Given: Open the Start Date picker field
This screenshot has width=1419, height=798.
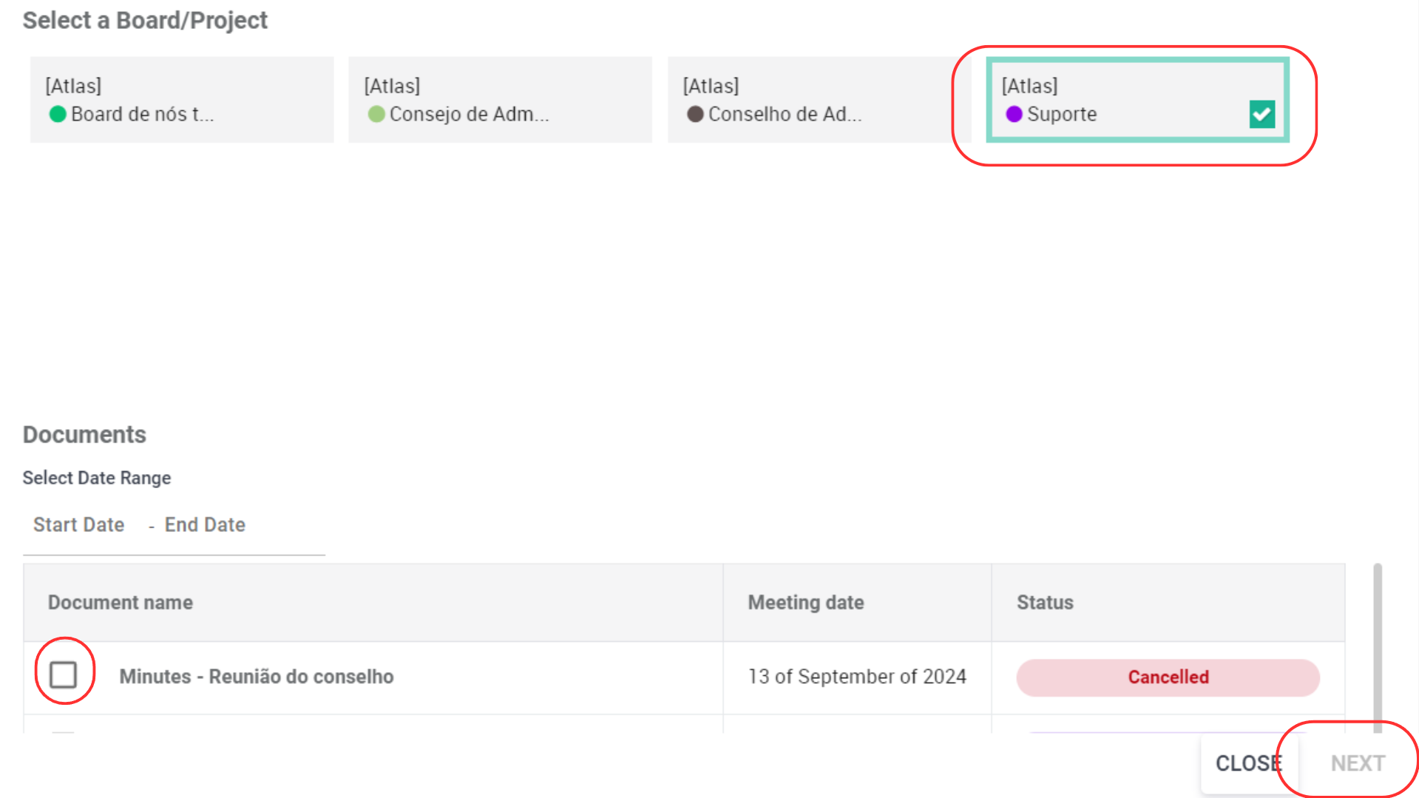Looking at the screenshot, I should point(79,524).
